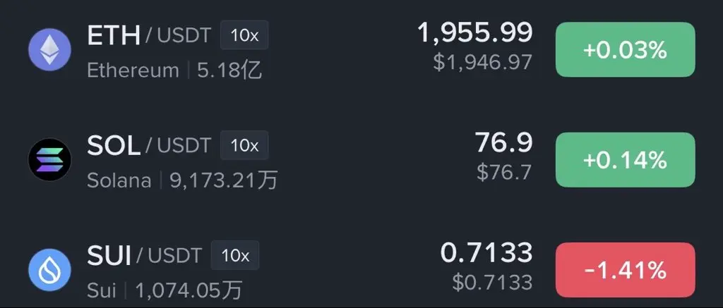
Task: Select the SOL ticker symbol
Action: point(114,145)
